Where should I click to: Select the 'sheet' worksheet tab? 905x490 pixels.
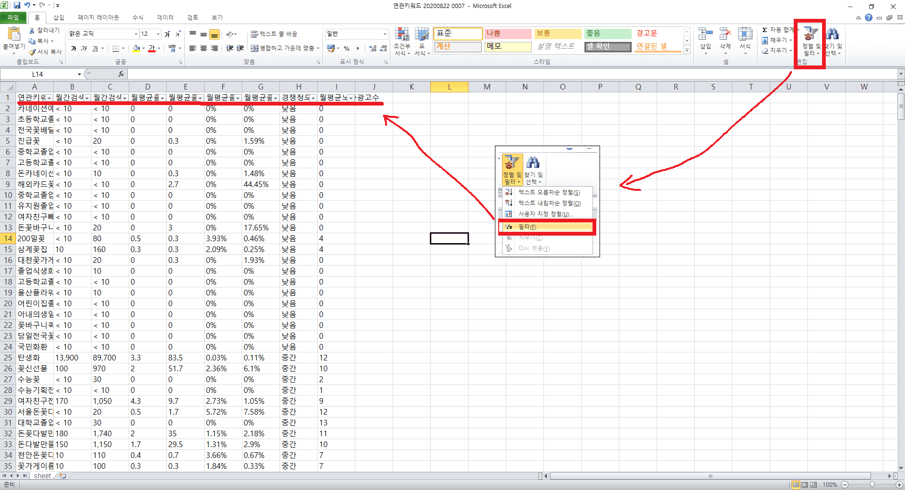pyautogui.click(x=42, y=476)
